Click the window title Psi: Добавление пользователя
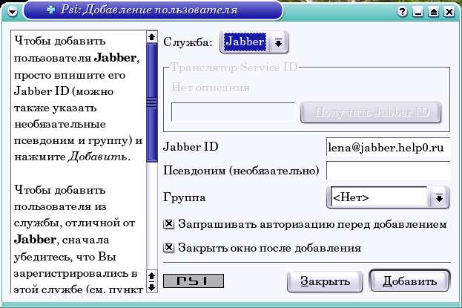Image resolution: width=462 pixels, height=308 pixels. coord(149,10)
